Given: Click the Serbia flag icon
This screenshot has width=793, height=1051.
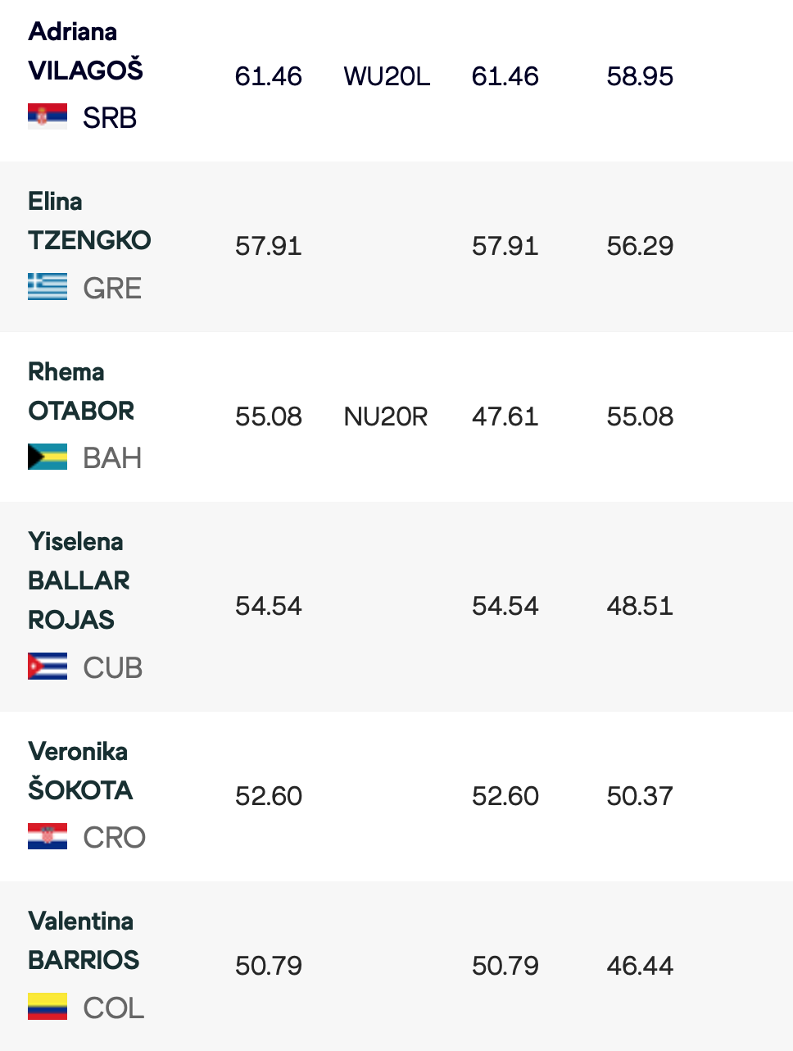Looking at the screenshot, I should coord(48,116).
